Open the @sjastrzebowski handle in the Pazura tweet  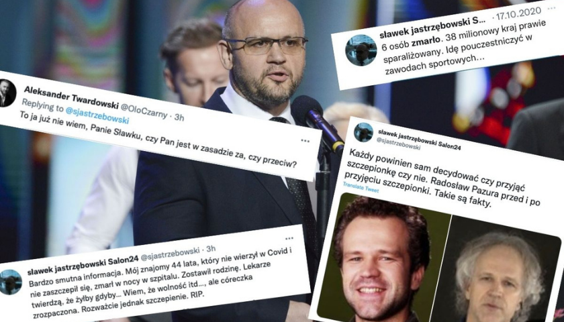[399, 144]
